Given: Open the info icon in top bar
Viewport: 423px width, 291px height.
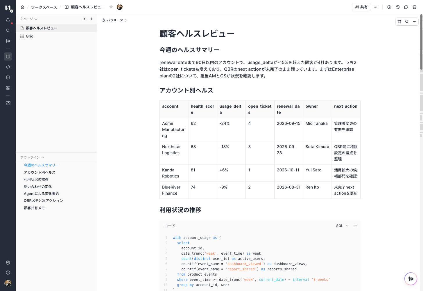Looking at the screenshot, I should pos(389,7).
